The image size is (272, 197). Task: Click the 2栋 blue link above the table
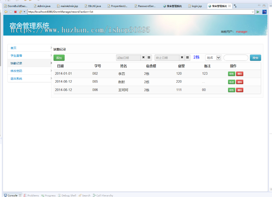click(196, 57)
